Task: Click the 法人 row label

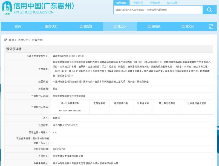Action: 46,118
